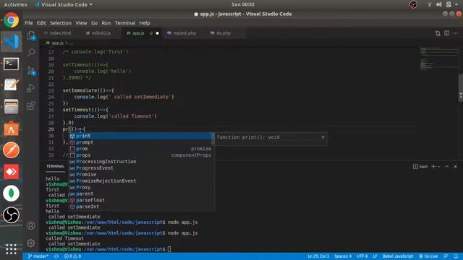
Task: Change indentation via Spaces: 4
Action: (x=343, y=256)
